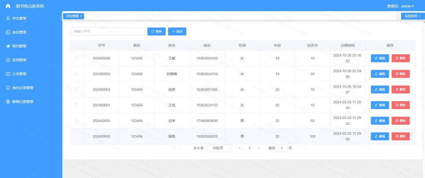Viewport: 425px width, 178px height.
Task: Click the 预约管理 paper-plane icon
Action: point(8,46)
